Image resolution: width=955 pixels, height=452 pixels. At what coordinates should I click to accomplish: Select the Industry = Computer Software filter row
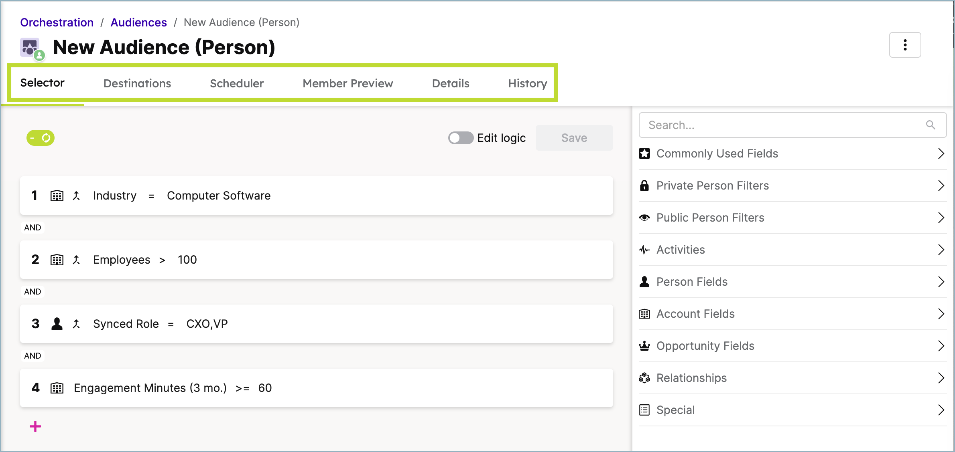pyautogui.click(x=317, y=196)
